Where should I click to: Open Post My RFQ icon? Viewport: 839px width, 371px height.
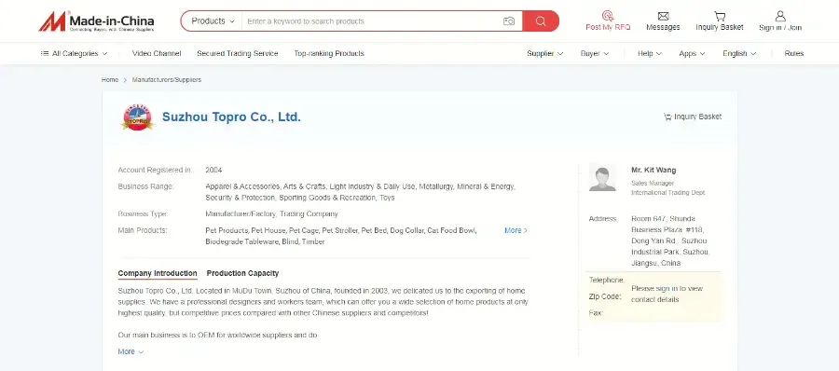(x=607, y=16)
